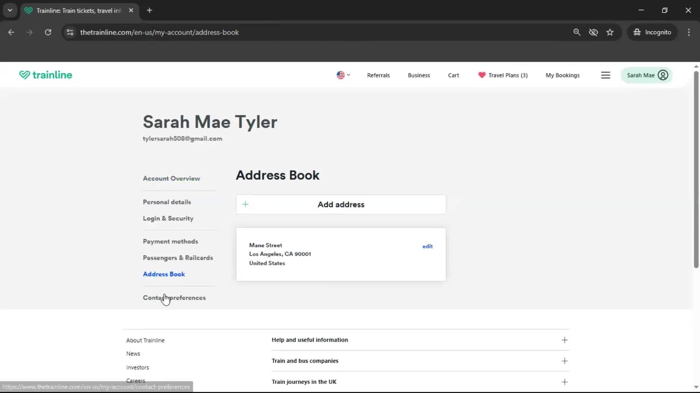Click the Trainline heart logo

click(x=24, y=75)
